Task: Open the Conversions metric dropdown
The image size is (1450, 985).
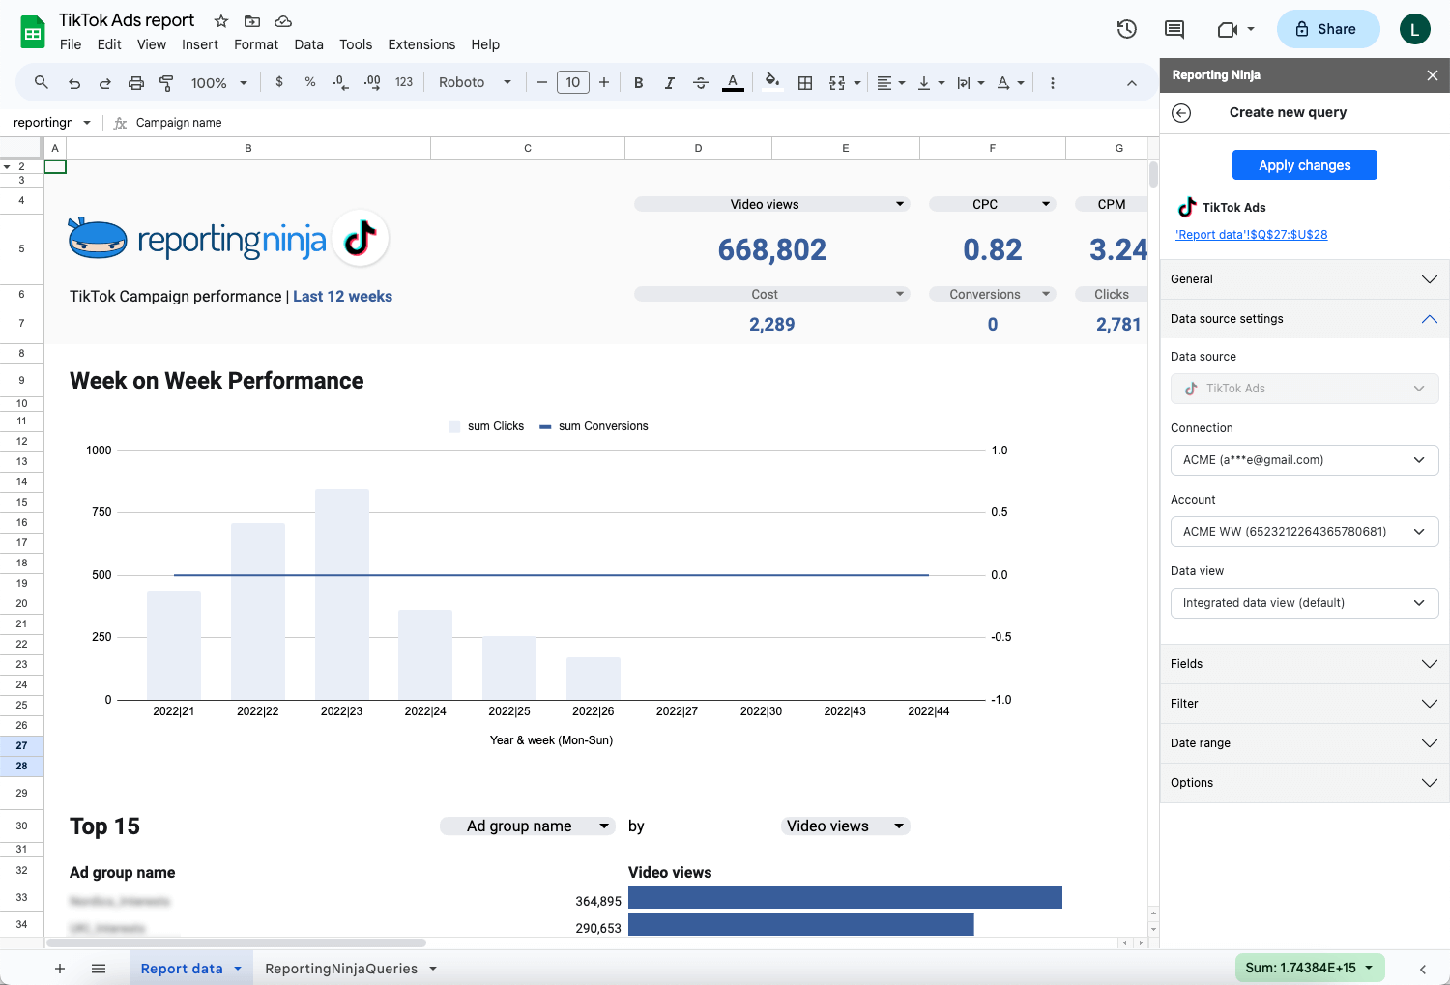Action: click(992, 294)
